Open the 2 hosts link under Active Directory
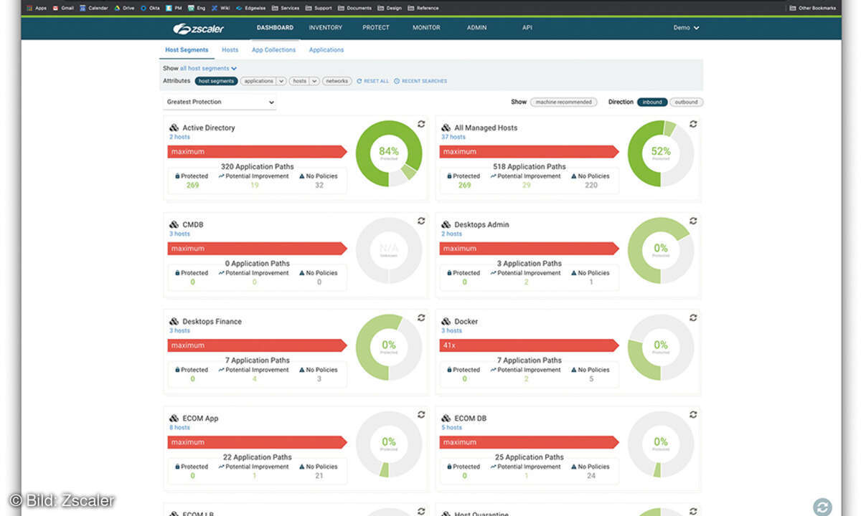 click(x=179, y=137)
